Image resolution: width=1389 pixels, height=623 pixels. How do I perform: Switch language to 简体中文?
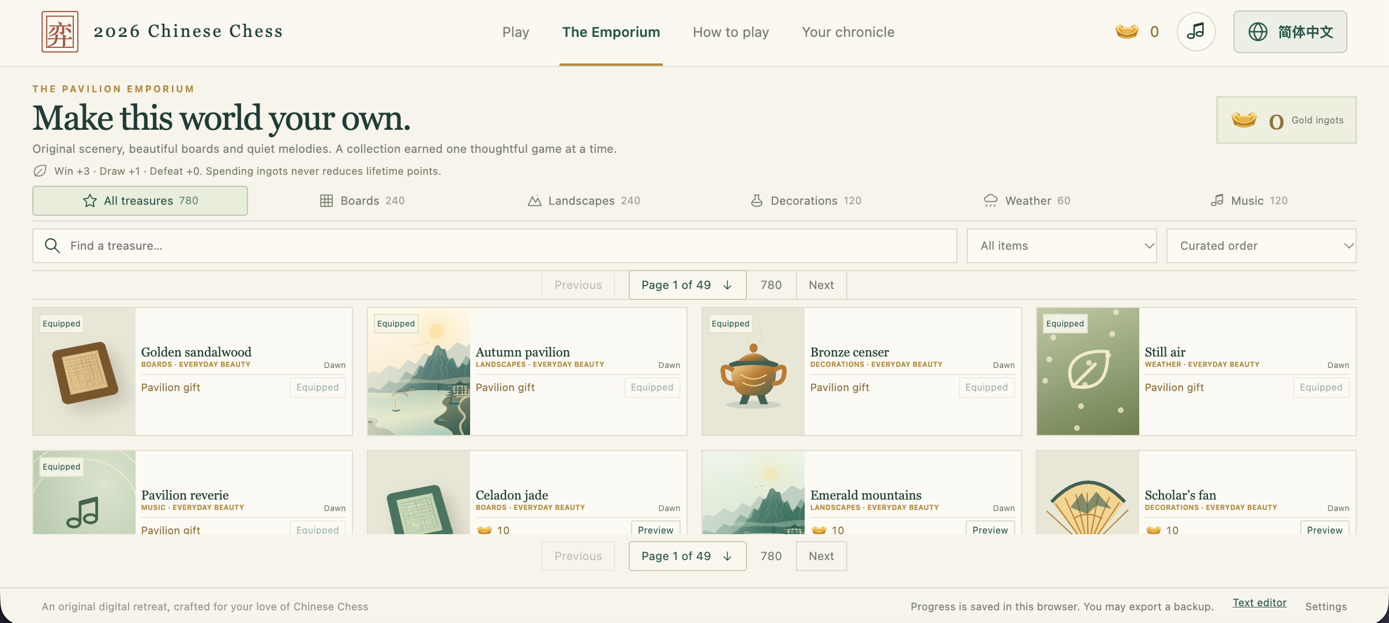click(1290, 32)
